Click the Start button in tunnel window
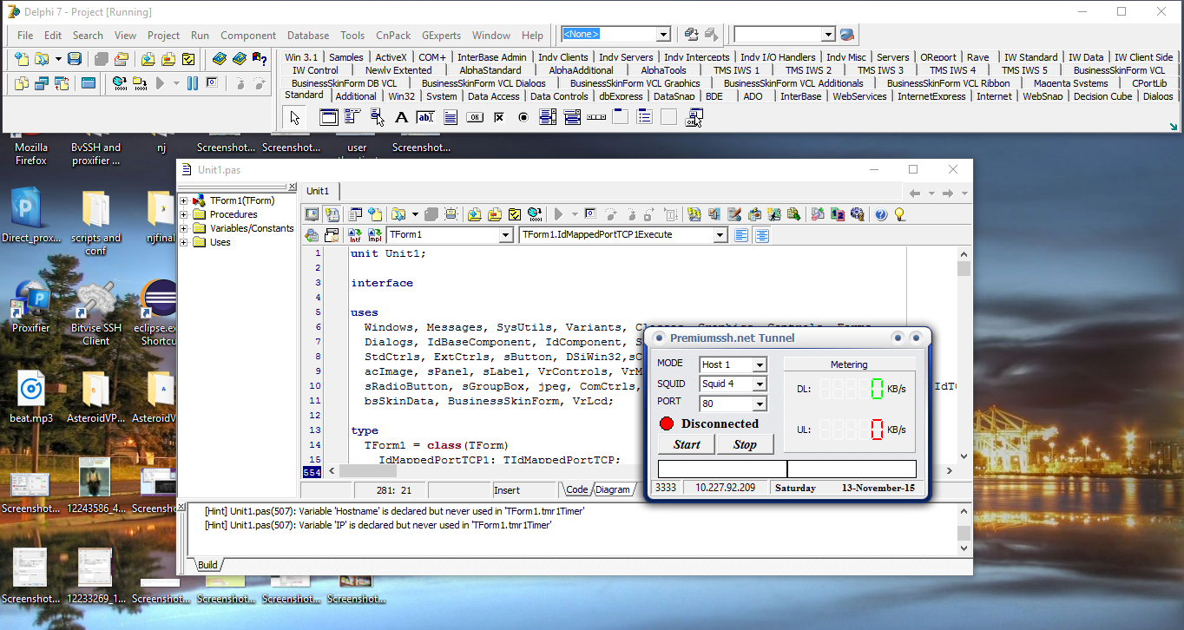The width and height of the screenshot is (1184, 630). 687,444
